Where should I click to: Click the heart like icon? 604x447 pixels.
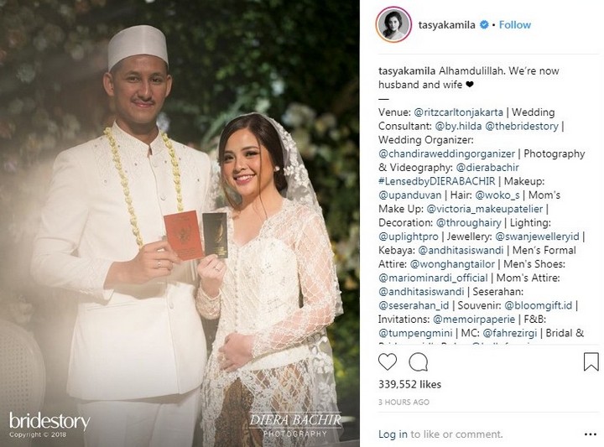pyautogui.click(x=387, y=362)
